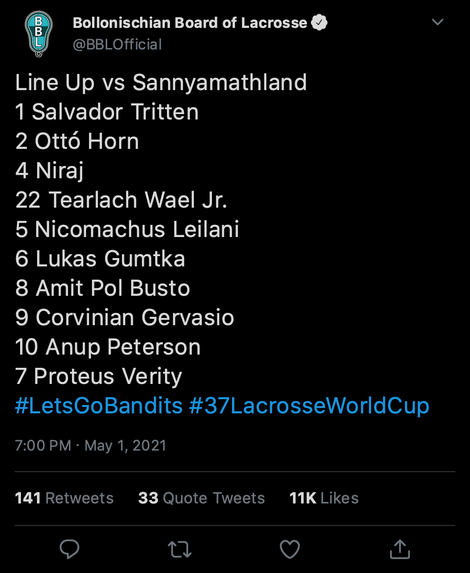The image size is (470, 573).
Task: Open the #37LacrosseWorldCup hashtag
Action: click(309, 406)
